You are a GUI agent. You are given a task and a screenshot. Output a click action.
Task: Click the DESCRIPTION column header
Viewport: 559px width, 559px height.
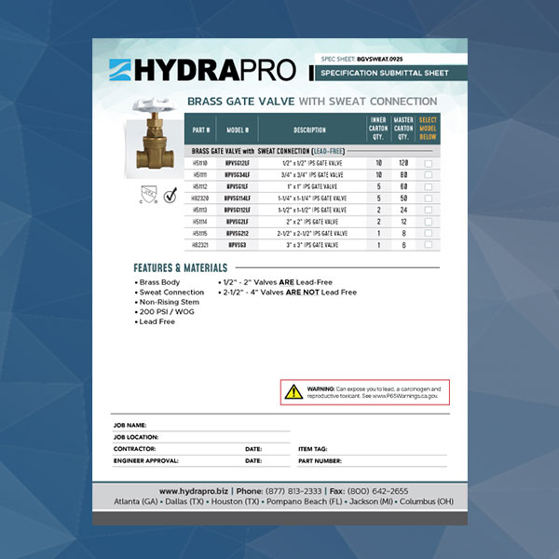click(309, 130)
